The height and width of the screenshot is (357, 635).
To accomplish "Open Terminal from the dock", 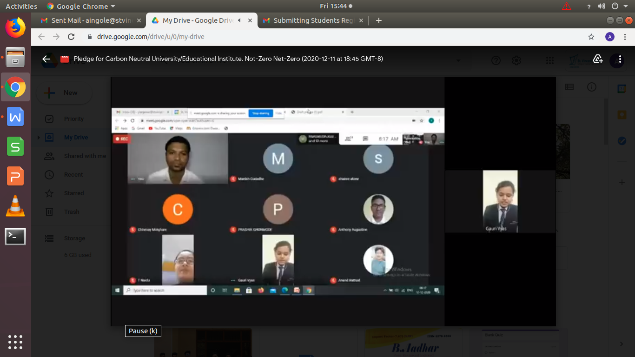I will tap(15, 237).
